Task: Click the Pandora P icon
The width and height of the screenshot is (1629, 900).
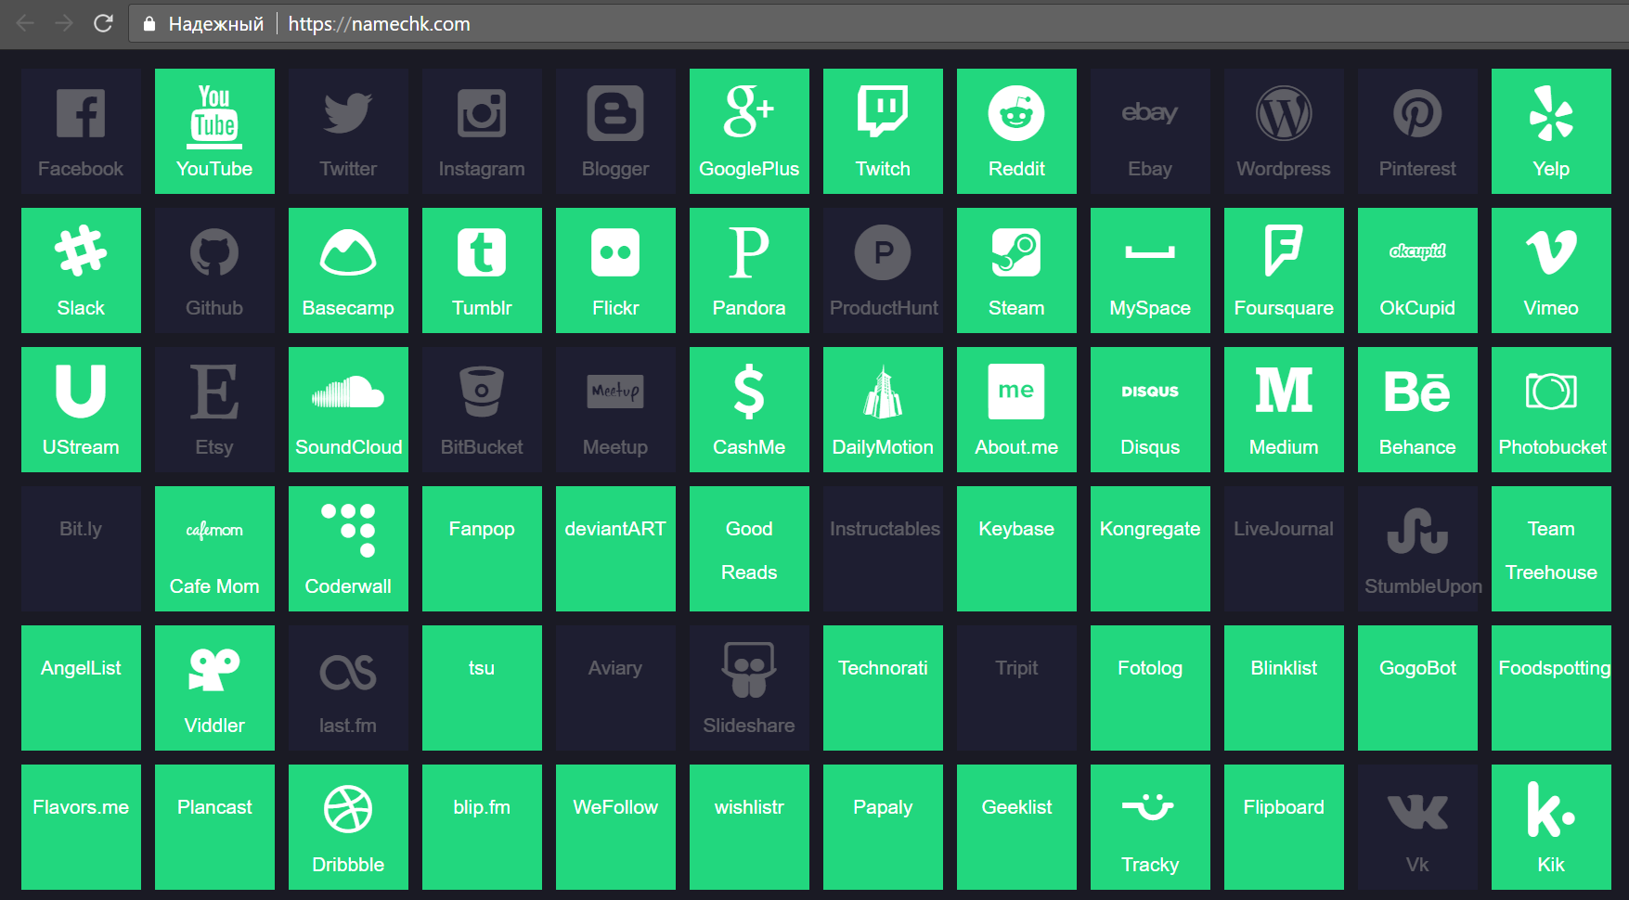Action: (749, 252)
